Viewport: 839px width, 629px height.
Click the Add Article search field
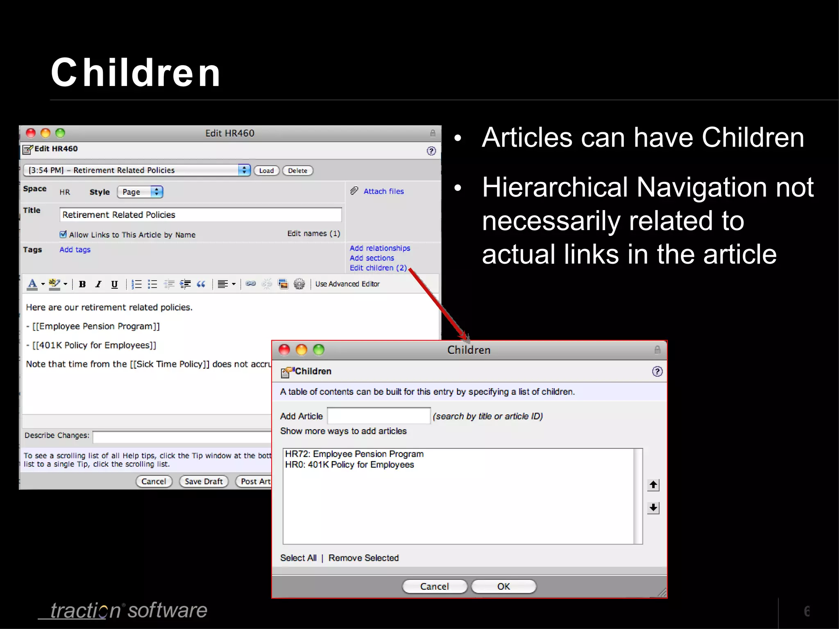pyautogui.click(x=379, y=416)
